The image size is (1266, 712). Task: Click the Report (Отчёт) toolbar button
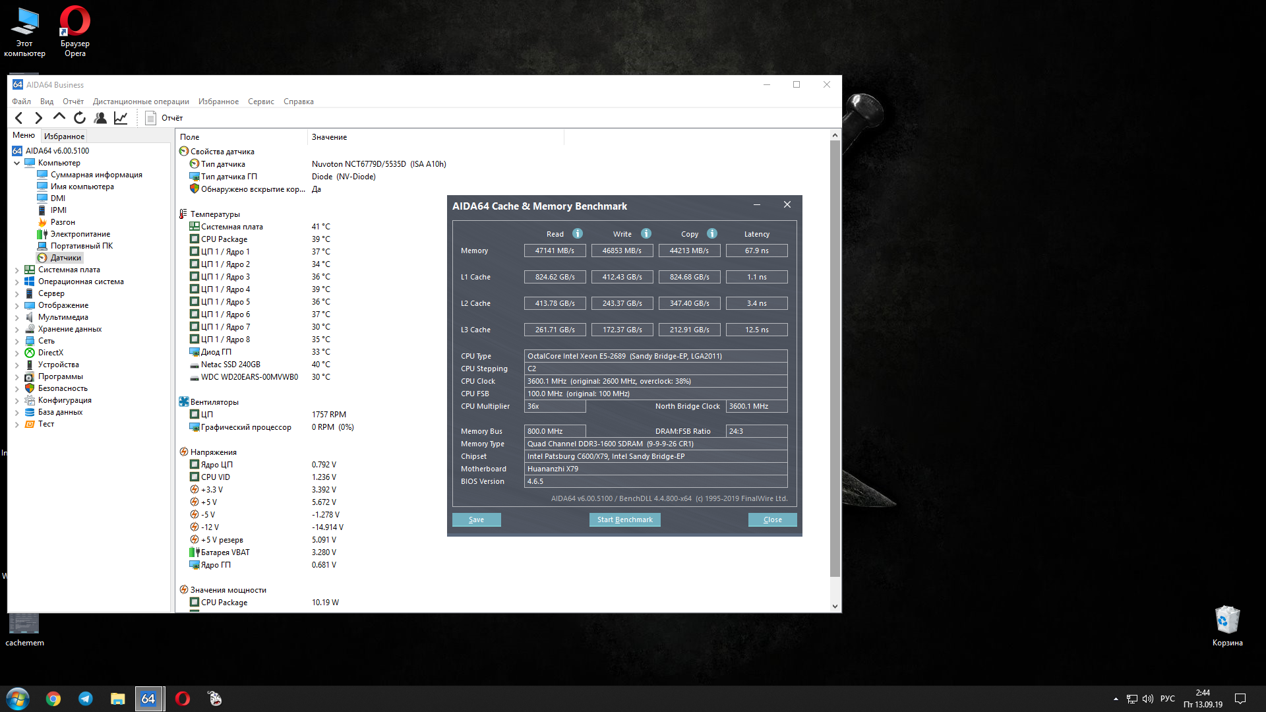[164, 118]
